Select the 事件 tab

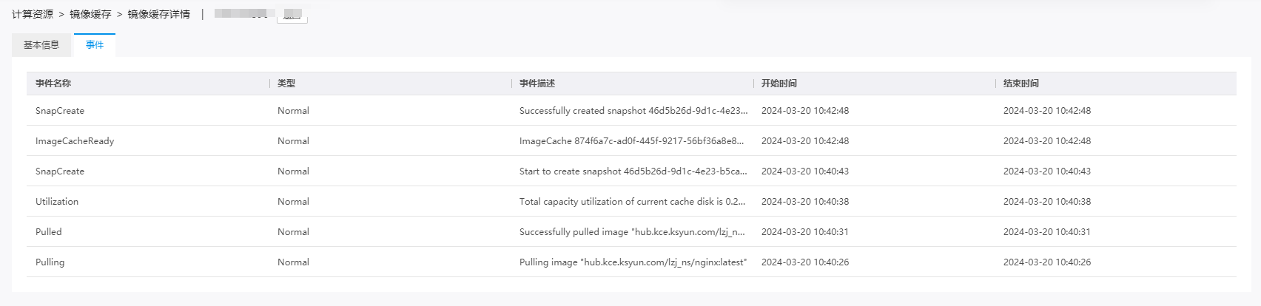coord(95,45)
